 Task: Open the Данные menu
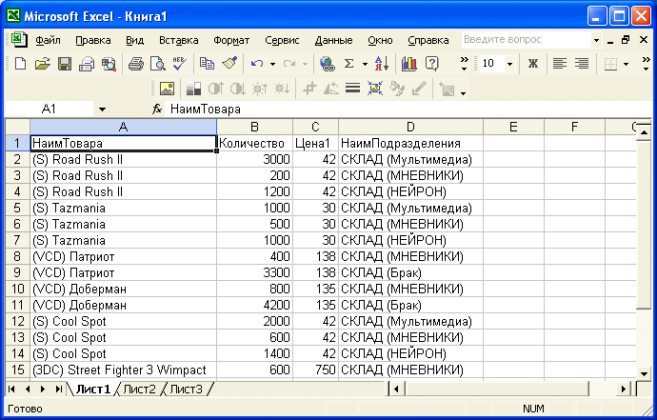click(x=333, y=40)
